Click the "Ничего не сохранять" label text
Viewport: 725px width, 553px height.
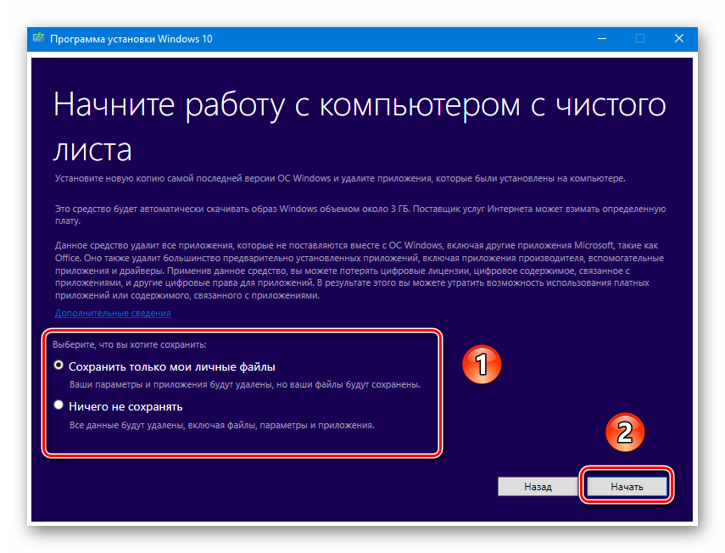point(125,406)
